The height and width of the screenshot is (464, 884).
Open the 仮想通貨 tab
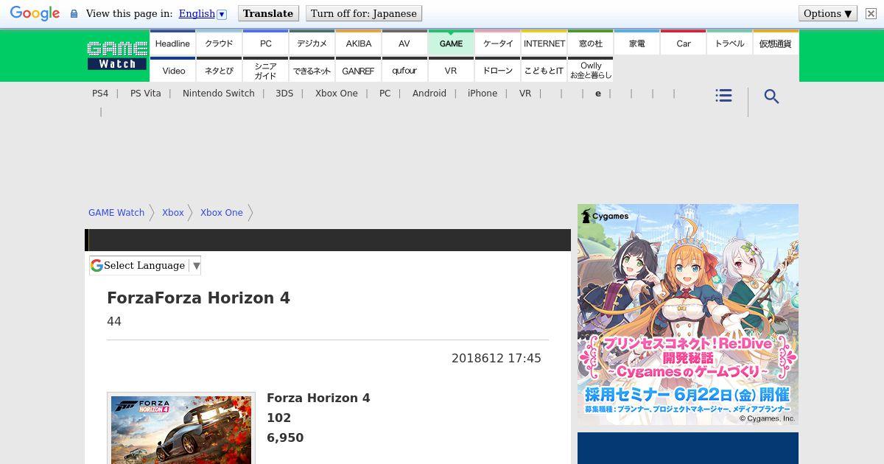[x=776, y=43]
